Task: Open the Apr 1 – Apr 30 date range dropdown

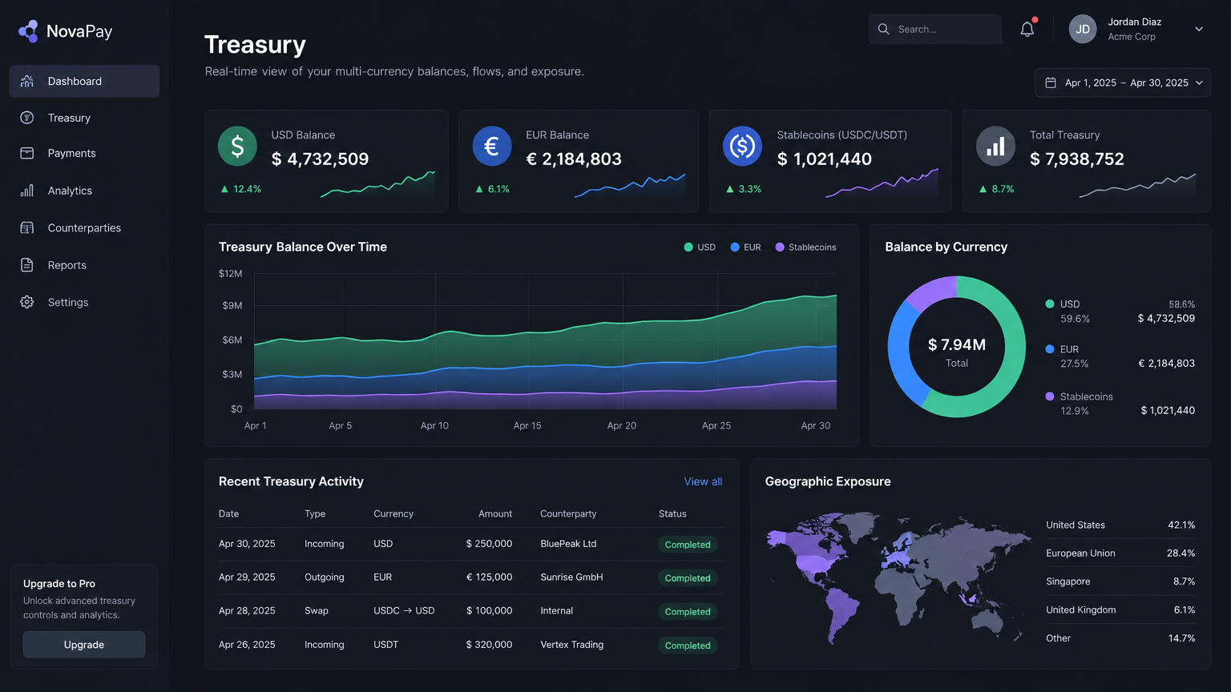Action: [x=1123, y=82]
